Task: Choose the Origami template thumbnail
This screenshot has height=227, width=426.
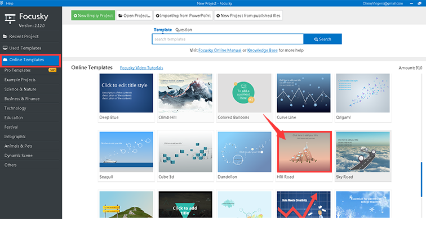Action: click(363, 93)
